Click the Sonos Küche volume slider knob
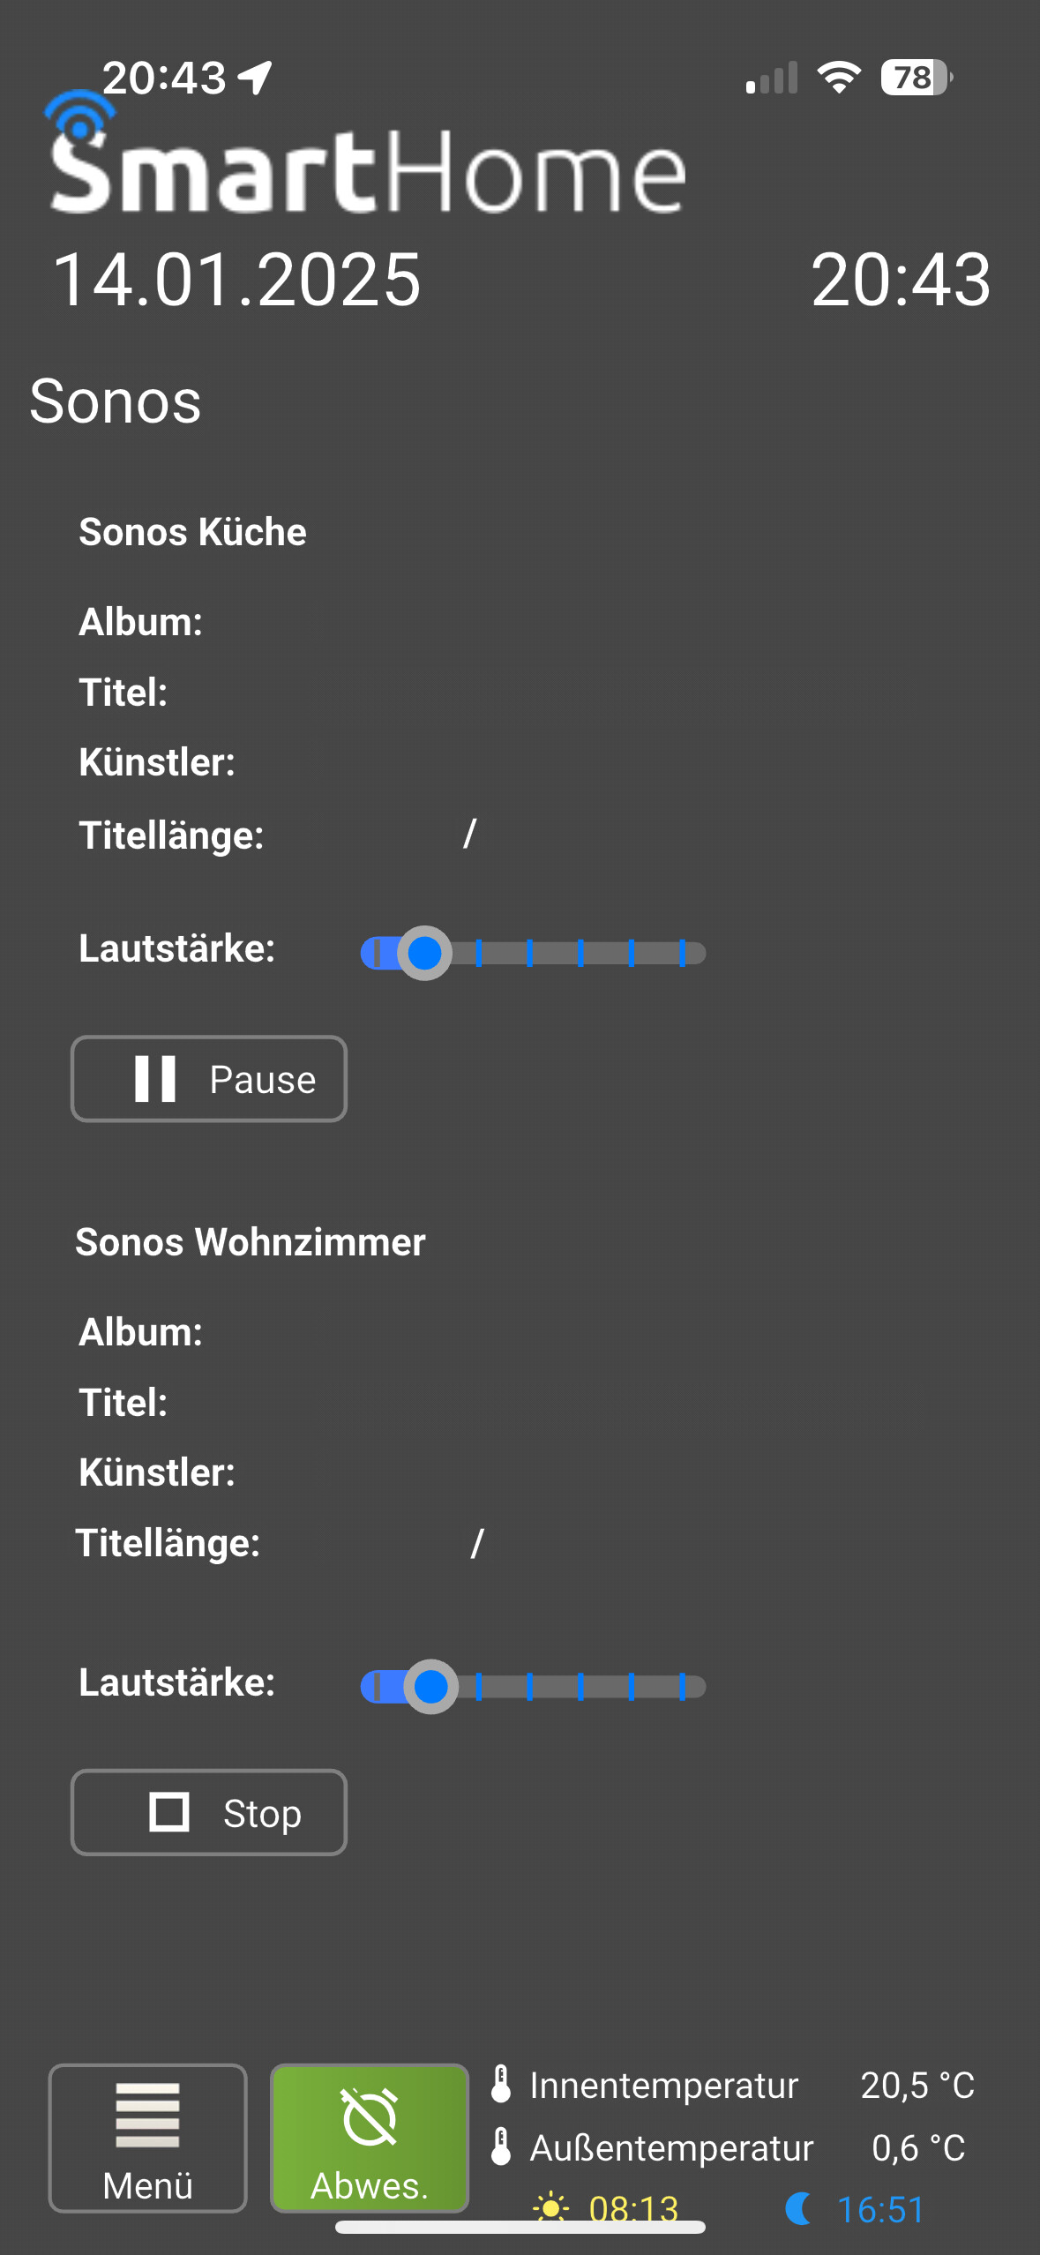The width and height of the screenshot is (1040, 2255). 424,953
